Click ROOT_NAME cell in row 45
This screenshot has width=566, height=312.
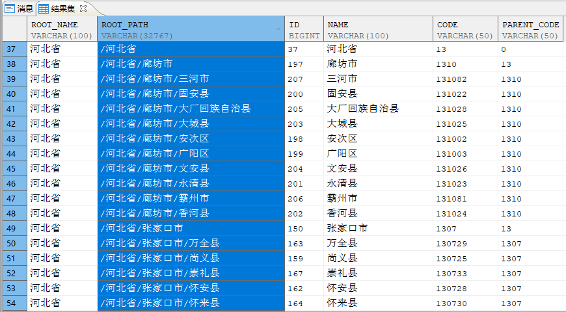(x=62, y=169)
